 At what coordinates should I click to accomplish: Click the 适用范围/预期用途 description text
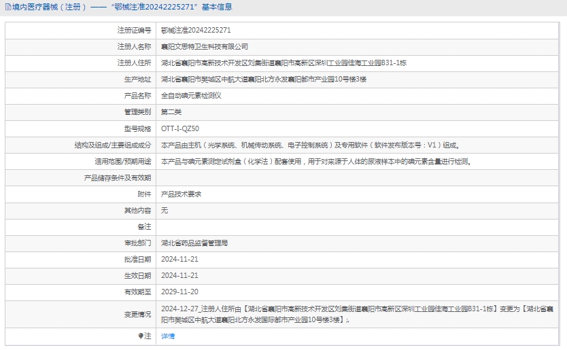[x=315, y=162]
